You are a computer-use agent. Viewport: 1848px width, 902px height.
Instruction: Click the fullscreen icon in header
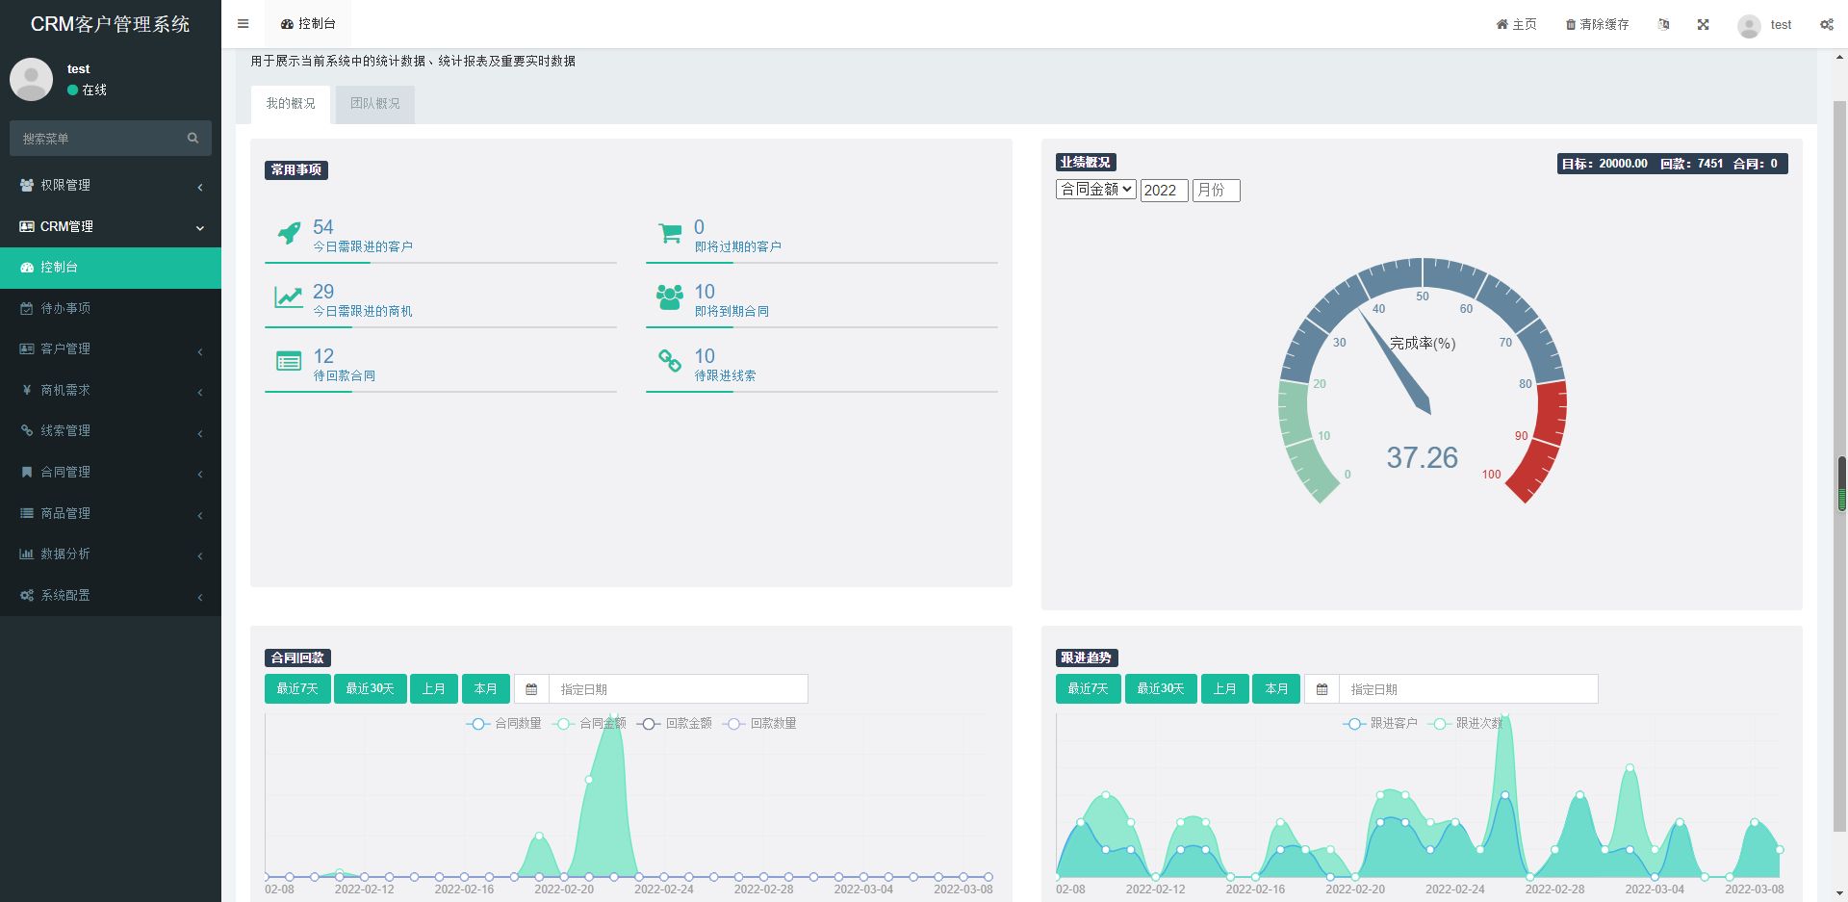pos(1703,25)
